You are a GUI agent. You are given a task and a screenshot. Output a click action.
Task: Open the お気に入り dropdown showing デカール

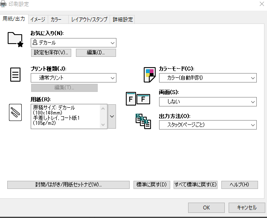tap(73, 43)
